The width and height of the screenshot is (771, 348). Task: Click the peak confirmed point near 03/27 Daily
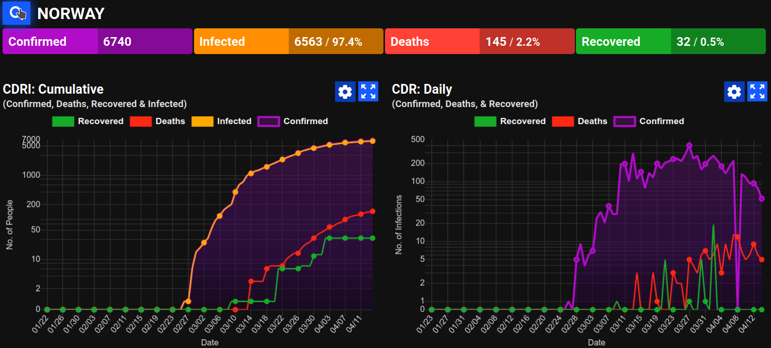pyautogui.click(x=689, y=146)
